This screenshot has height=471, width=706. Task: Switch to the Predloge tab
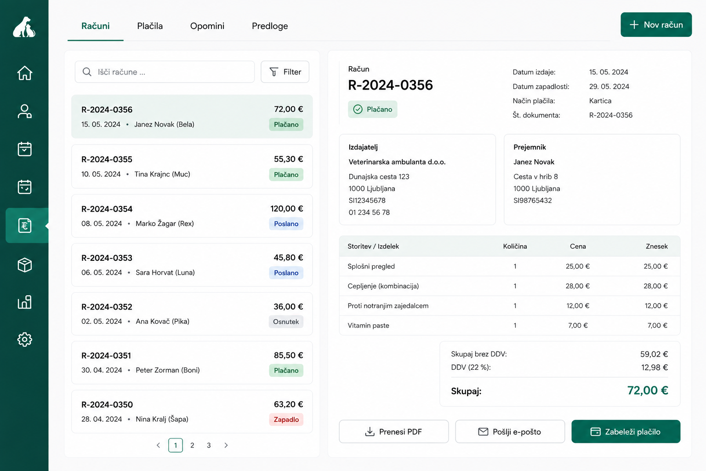(270, 26)
